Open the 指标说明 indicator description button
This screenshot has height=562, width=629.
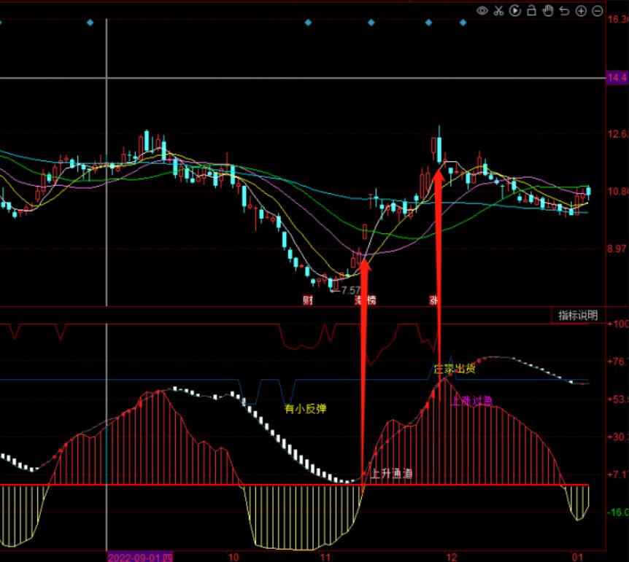[577, 315]
